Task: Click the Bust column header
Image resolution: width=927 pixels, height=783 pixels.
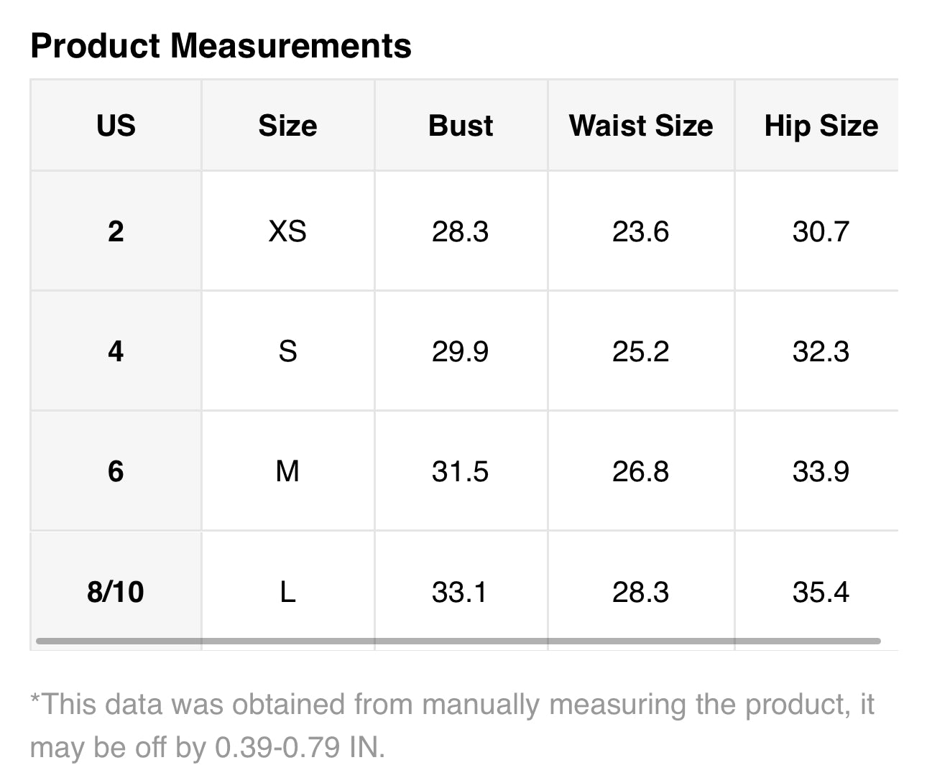Action: coord(461,126)
